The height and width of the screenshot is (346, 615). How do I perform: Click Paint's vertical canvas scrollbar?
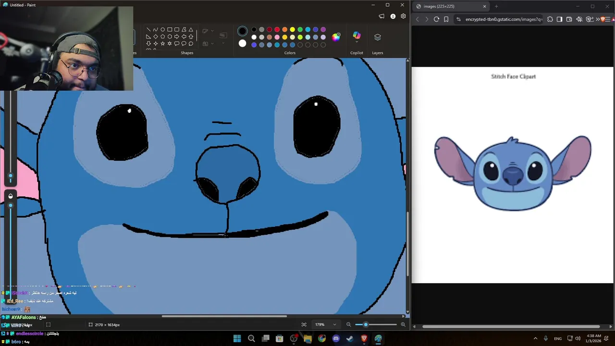pyautogui.click(x=408, y=244)
